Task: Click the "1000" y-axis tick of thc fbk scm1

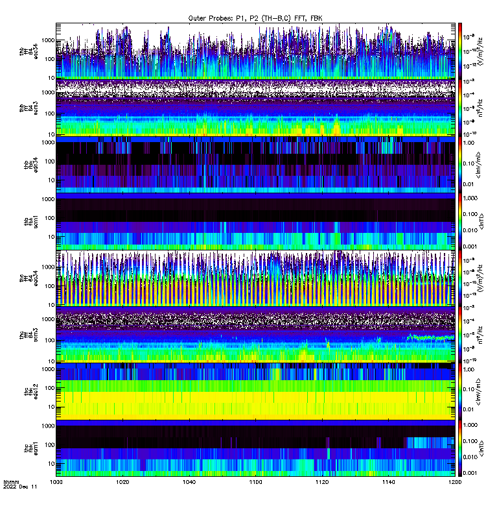Action: pyautogui.click(x=48, y=426)
